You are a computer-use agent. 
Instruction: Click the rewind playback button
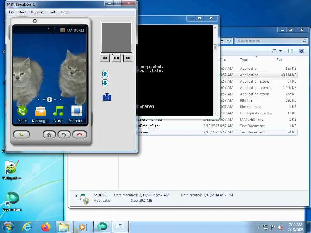point(105,58)
